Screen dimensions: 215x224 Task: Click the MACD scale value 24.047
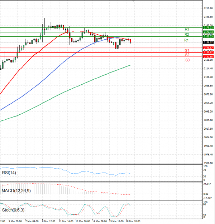tap(207, 184)
